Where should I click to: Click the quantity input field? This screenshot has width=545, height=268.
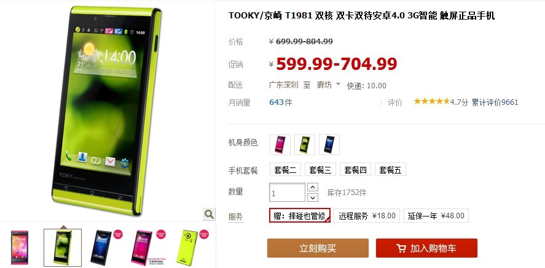coord(287,193)
